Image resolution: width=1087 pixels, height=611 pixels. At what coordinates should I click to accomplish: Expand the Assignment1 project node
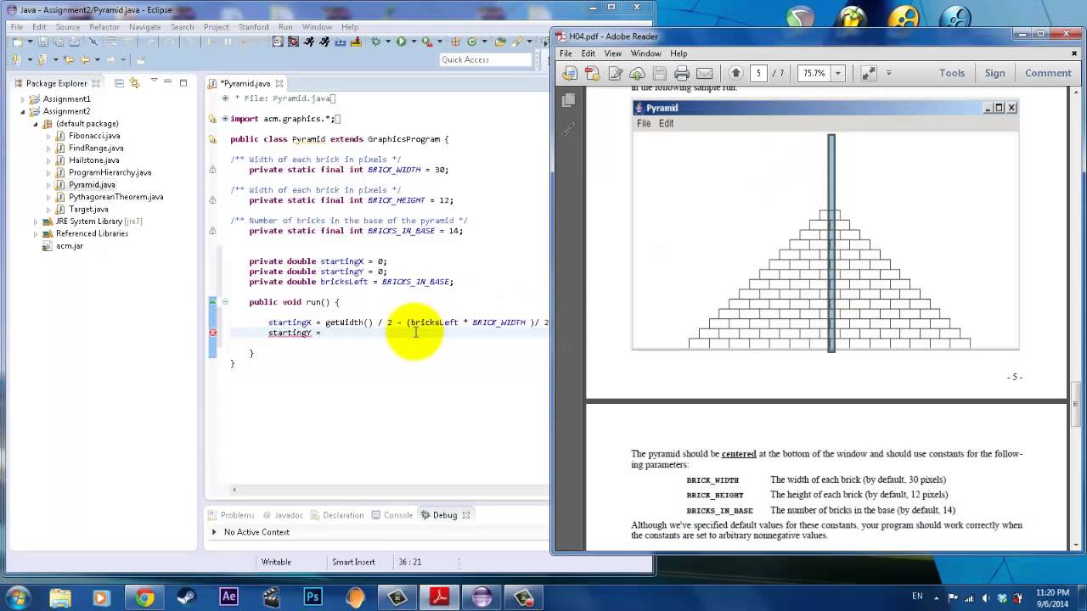(x=23, y=99)
